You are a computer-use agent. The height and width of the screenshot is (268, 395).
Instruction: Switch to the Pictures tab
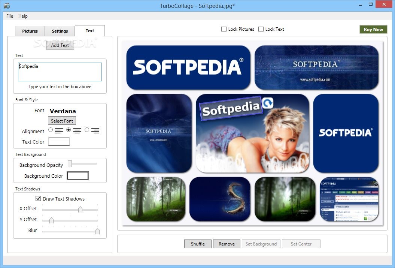tap(30, 31)
